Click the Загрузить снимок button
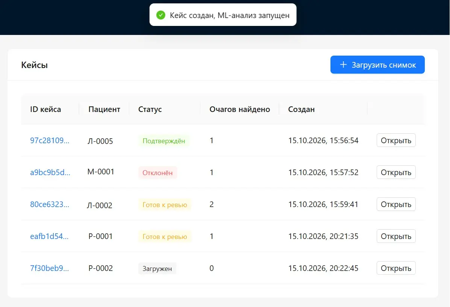This screenshot has height=307, width=450. 377,65
